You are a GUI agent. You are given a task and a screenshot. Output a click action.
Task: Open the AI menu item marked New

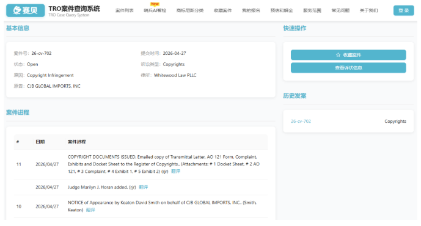155,10
